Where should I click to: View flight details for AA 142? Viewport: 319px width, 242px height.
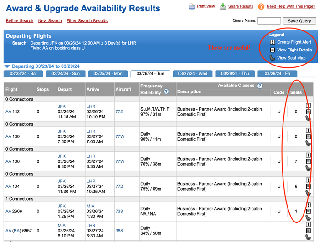click(308, 111)
